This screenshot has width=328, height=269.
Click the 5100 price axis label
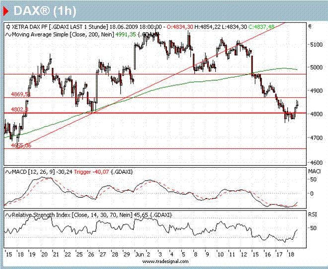click(317, 45)
